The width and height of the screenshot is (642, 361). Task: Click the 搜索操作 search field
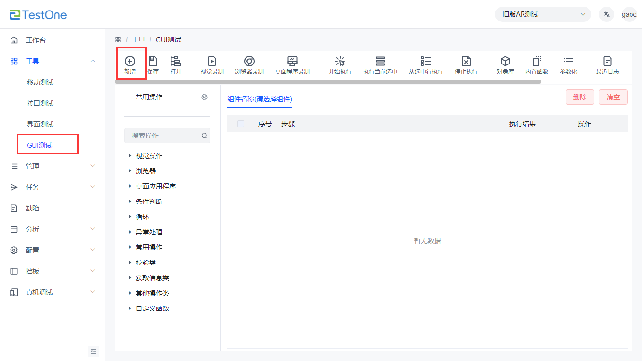162,136
